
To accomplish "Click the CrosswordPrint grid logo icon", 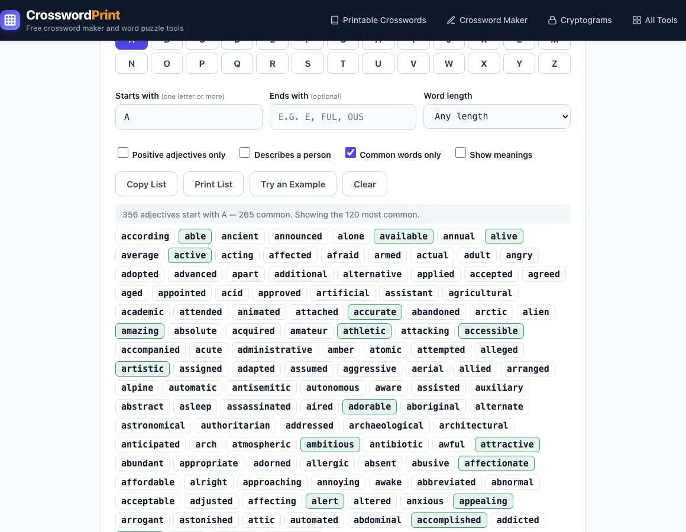I will (10, 20).
